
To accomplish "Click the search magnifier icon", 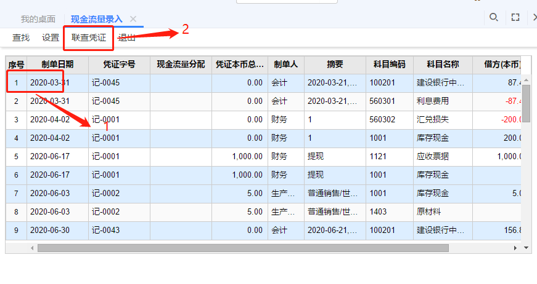I will click(x=493, y=17).
